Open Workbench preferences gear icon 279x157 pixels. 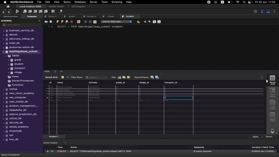click(x=255, y=12)
